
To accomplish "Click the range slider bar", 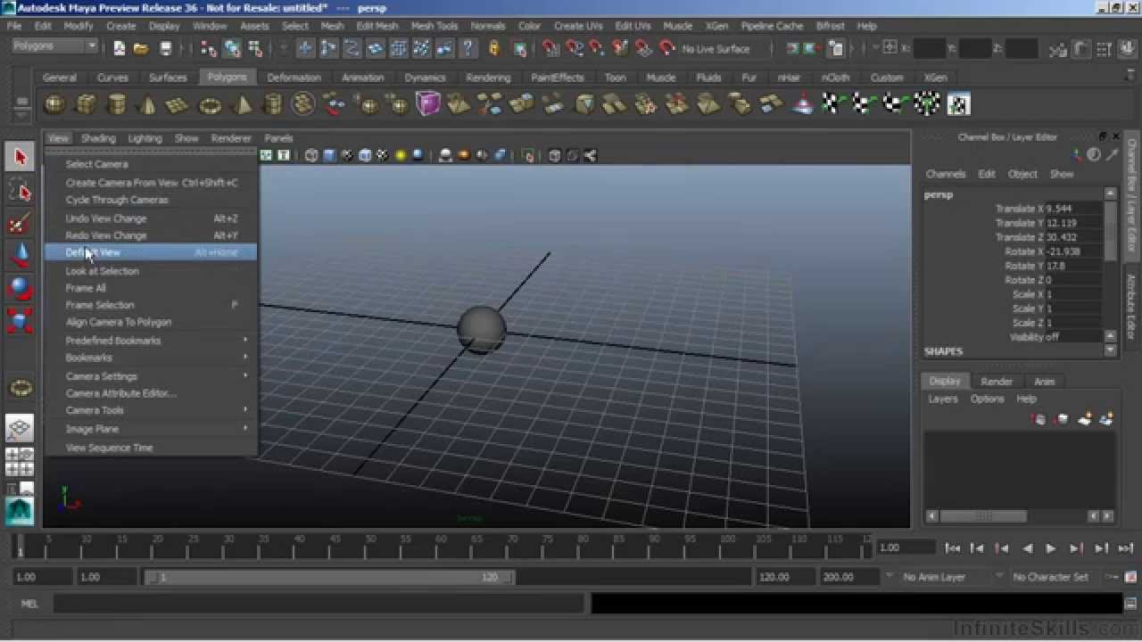I will pyautogui.click(x=330, y=578).
